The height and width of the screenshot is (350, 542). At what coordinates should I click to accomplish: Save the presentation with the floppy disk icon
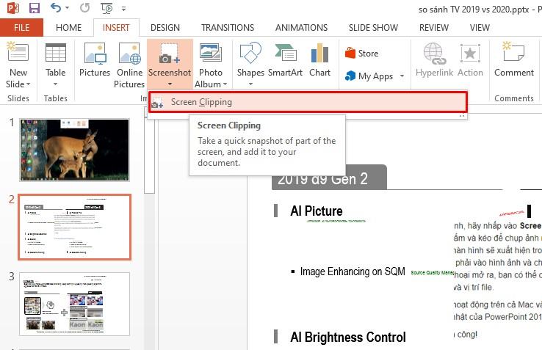point(35,7)
